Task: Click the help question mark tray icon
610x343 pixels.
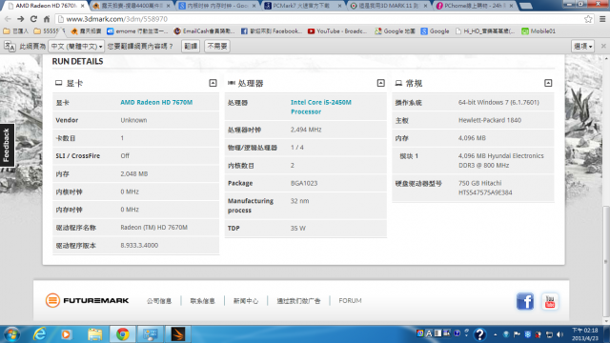Action: (x=480, y=334)
